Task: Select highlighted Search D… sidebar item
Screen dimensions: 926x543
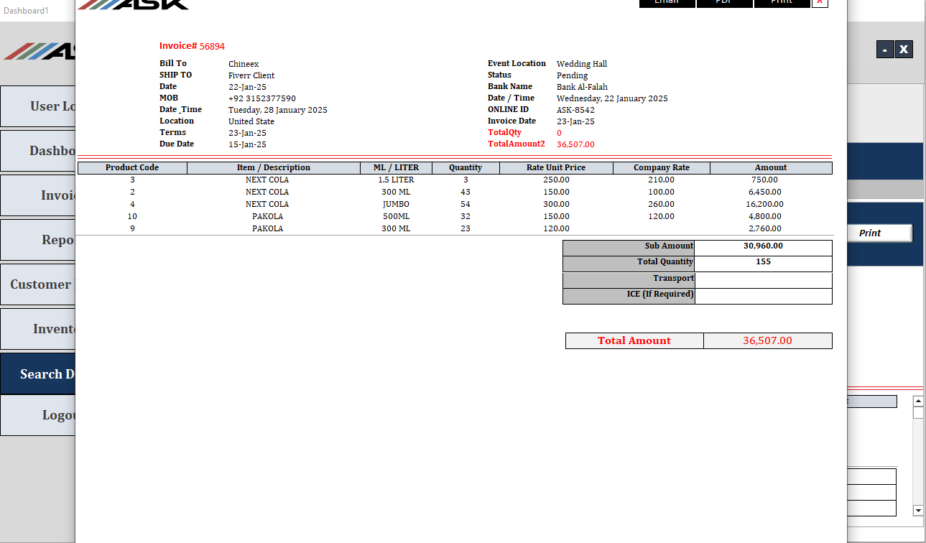Action: 38,373
